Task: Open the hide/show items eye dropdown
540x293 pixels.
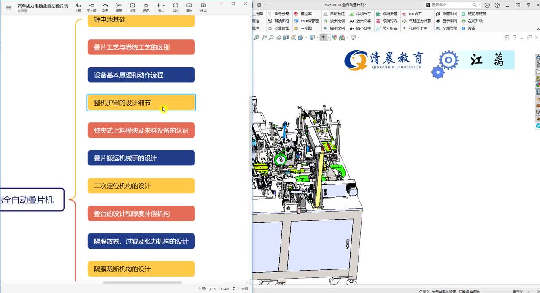Action: click(x=324, y=37)
